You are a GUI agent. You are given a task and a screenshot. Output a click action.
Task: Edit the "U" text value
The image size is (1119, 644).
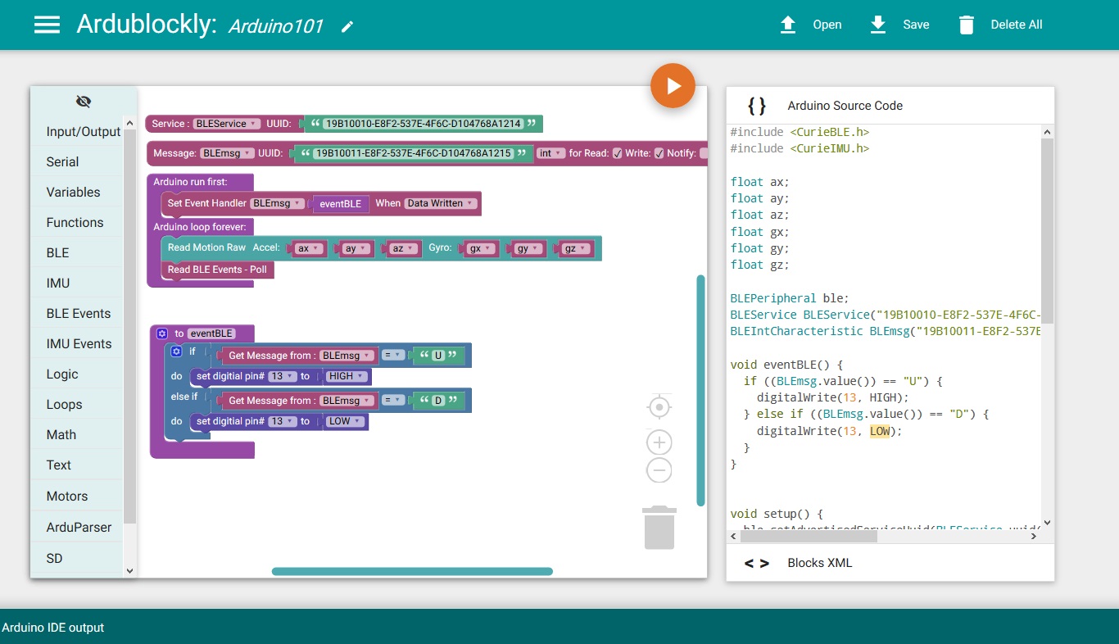point(437,356)
